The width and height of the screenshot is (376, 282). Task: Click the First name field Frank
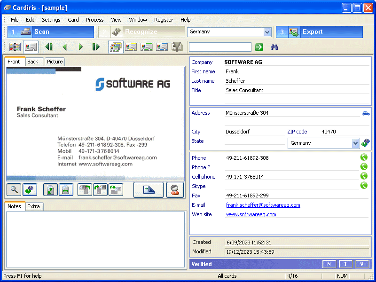(297, 71)
